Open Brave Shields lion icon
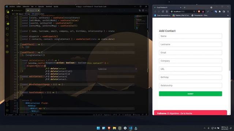The image size is (234, 131). click(x=199, y=11)
